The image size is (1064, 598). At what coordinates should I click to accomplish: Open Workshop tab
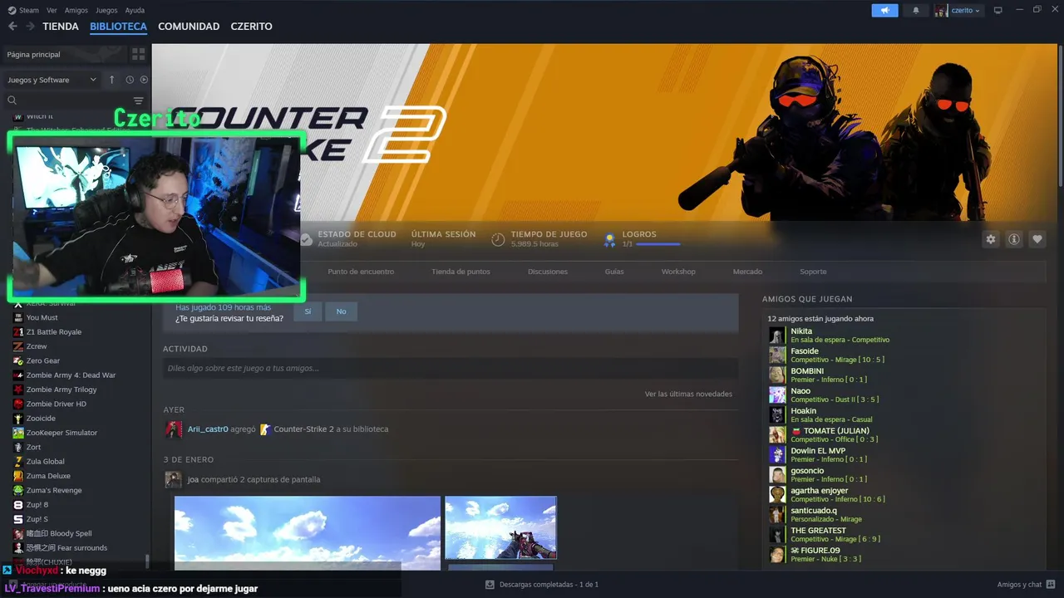[x=678, y=272]
